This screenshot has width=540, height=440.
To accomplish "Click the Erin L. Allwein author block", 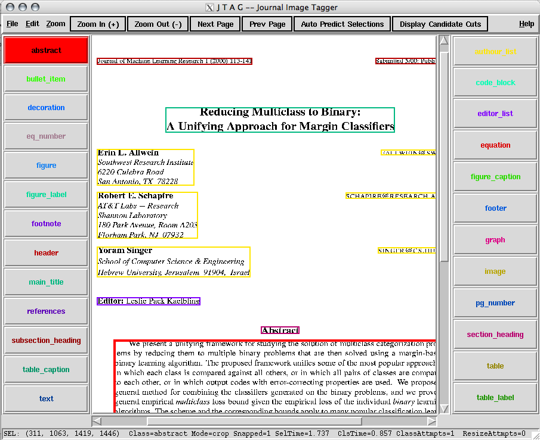I will 146,167.
